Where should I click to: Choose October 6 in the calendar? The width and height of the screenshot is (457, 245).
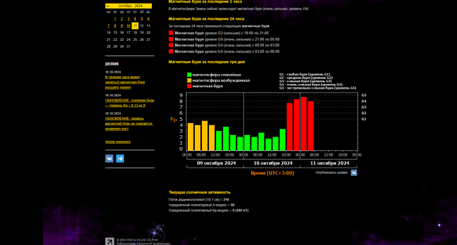(148, 19)
